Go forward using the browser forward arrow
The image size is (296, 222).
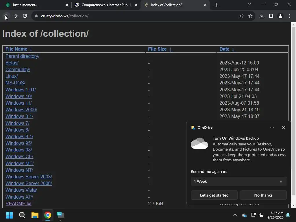[x=16, y=16]
